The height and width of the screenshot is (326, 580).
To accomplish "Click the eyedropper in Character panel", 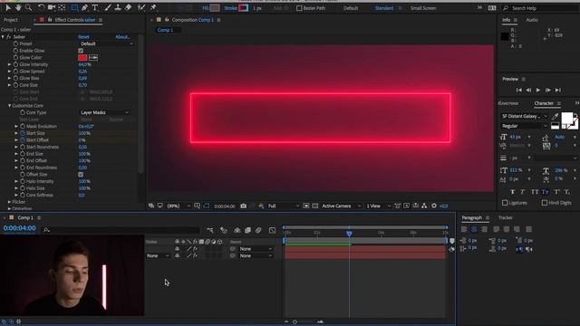I will point(555,117).
